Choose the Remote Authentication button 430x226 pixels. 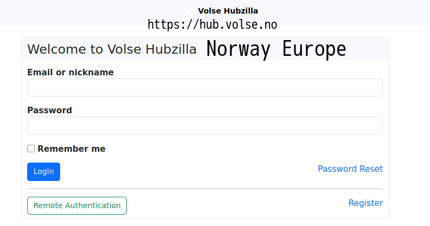[x=77, y=205]
